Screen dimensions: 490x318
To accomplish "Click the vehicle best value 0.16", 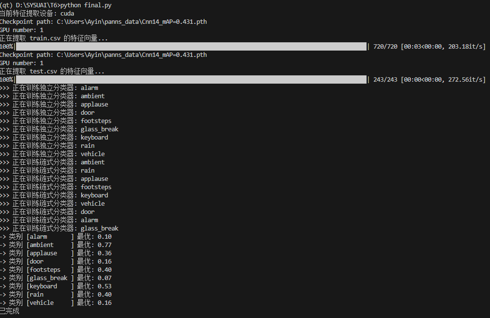I will [105, 302].
